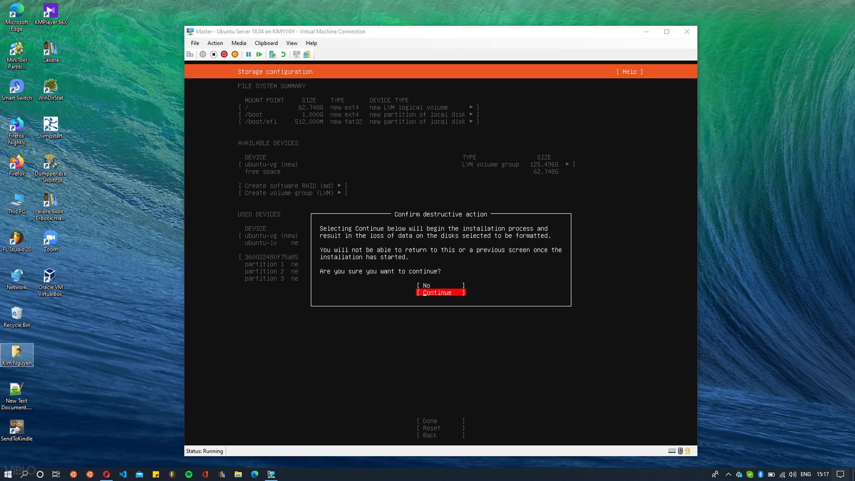
Task: Select the Dumpper.exe shortcut icon
Action: click(x=51, y=169)
